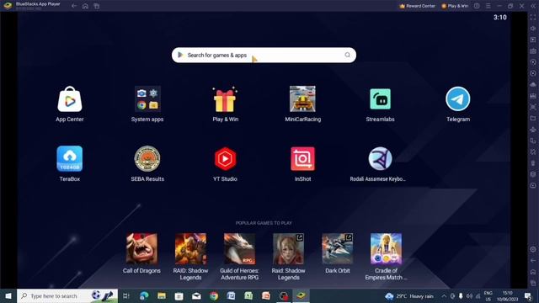The height and width of the screenshot is (303, 539).
Task: Open Microsoft Edge from the taskbar
Action: coord(144,295)
